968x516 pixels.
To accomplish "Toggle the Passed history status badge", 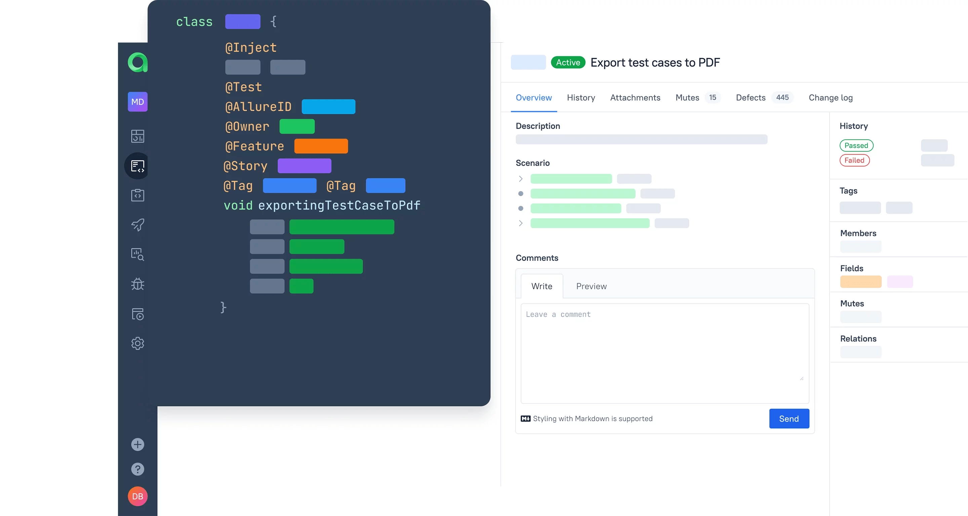I will click(x=856, y=145).
